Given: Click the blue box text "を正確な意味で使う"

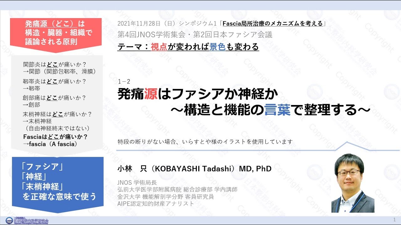Looking at the screenshot, I should pos(59,197).
